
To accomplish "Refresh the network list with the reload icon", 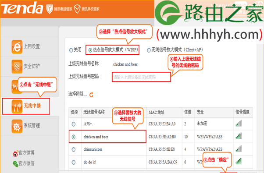I will 91,95.
